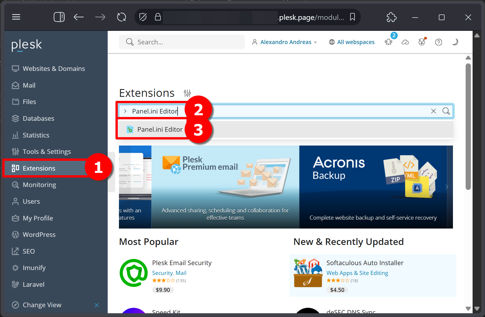Expand the search box chevron
This screenshot has width=485, height=317.
pos(125,111)
